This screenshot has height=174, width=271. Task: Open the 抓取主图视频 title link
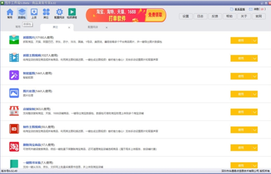[32, 55]
